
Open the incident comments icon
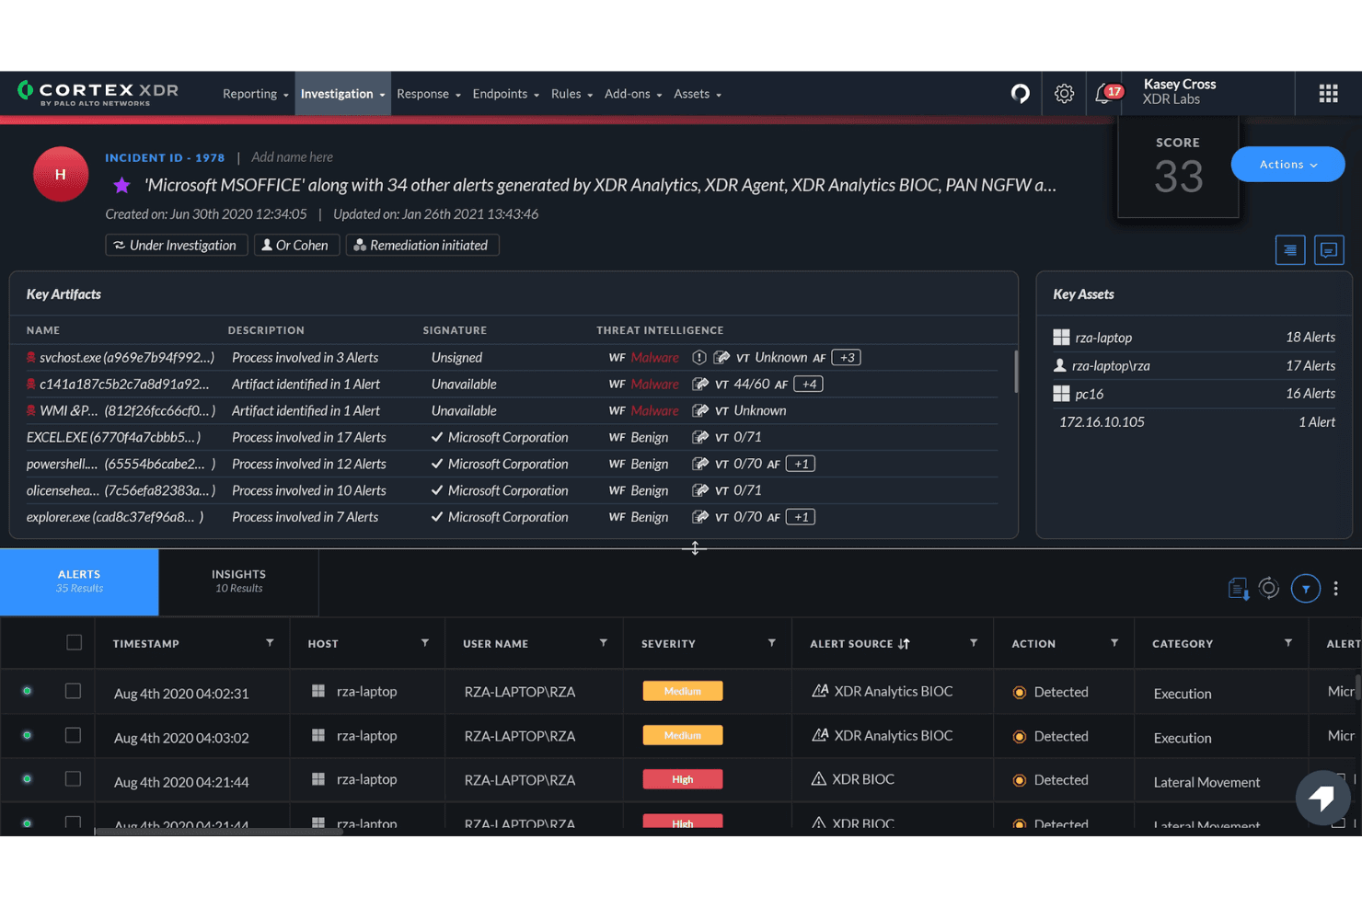click(x=1329, y=249)
